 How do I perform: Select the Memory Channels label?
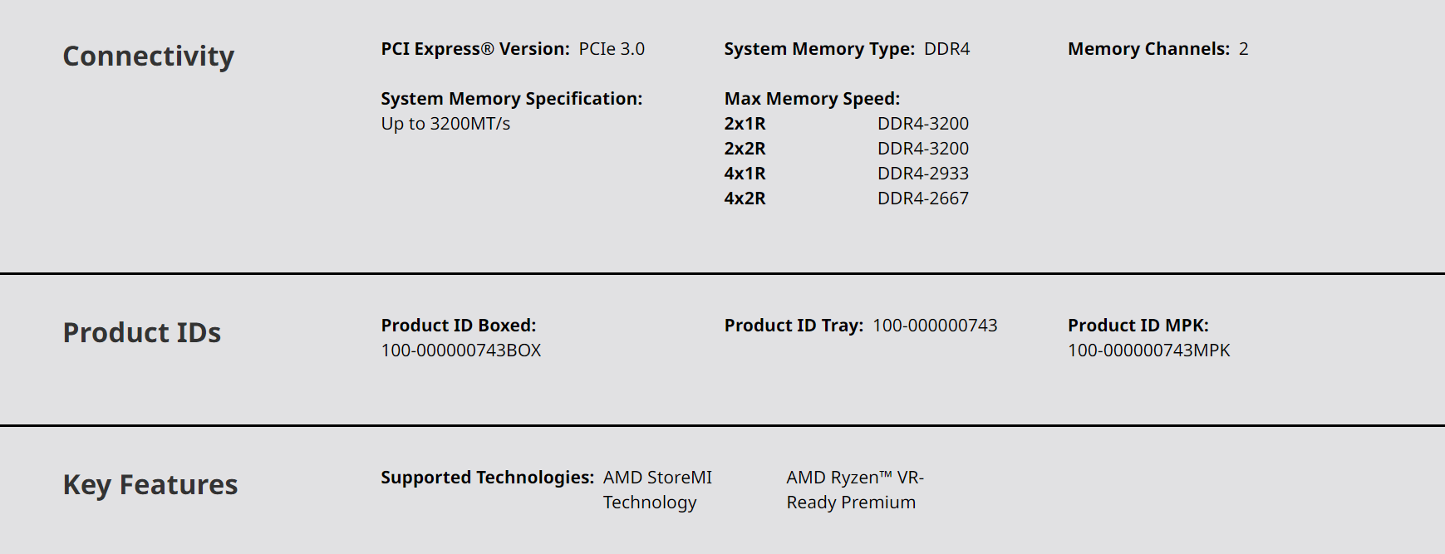[x=1148, y=49]
